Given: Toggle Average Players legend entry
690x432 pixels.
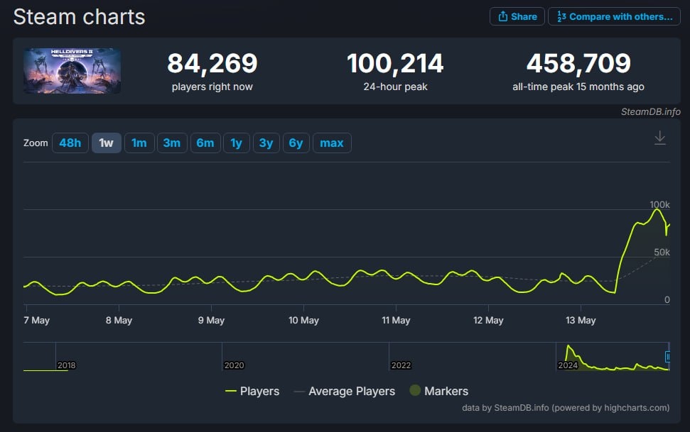Looking at the screenshot, I should click(x=345, y=391).
